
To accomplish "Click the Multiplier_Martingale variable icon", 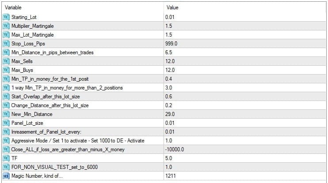I will pyautogui.click(x=7, y=26).
